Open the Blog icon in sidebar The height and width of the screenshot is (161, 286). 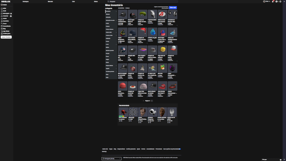2,29
